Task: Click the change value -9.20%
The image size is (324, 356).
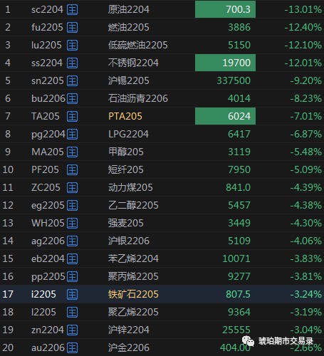Action: (305, 80)
